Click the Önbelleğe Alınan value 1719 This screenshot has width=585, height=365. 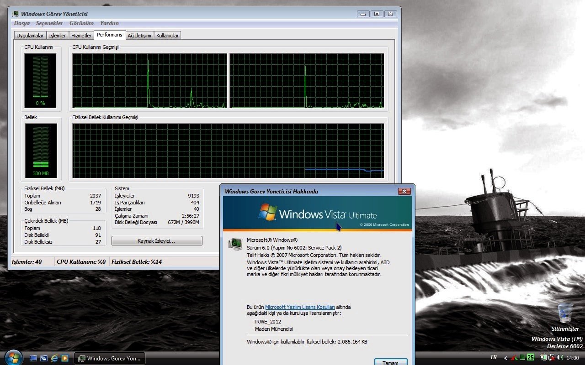point(96,203)
